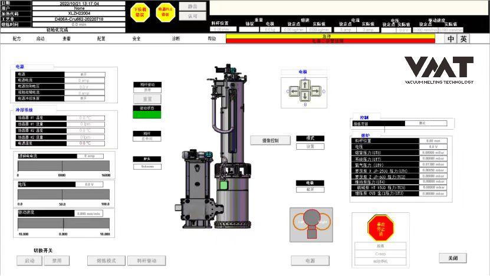This screenshot has width=490, height=276.
Task: Open the 安全 safety menu
Action: tap(136, 39)
